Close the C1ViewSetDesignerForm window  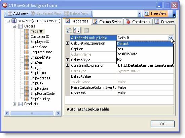175,5
